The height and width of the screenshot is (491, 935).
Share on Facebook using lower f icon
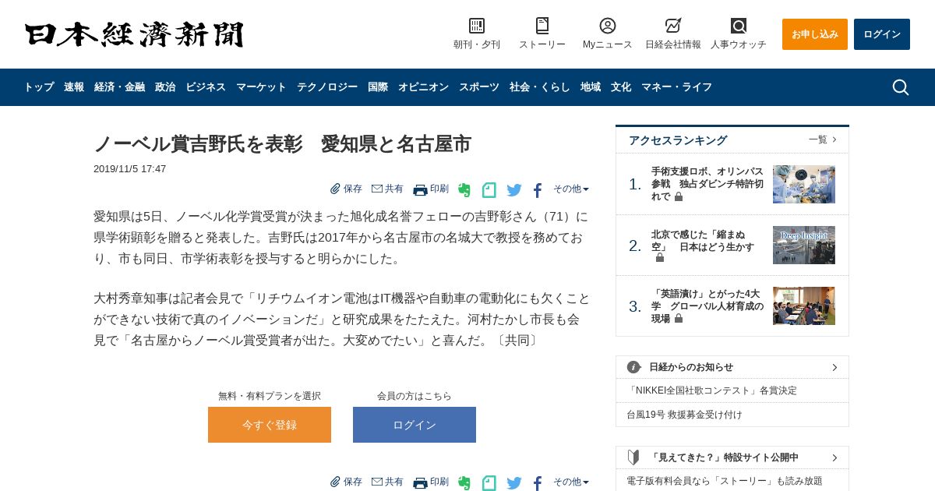coord(538,483)
